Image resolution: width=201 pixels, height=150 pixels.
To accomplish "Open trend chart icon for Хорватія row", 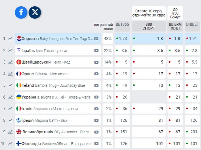I will pyautogui.click(x=10, y=38).
